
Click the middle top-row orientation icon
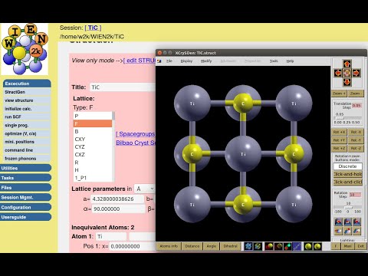[347, 222]
